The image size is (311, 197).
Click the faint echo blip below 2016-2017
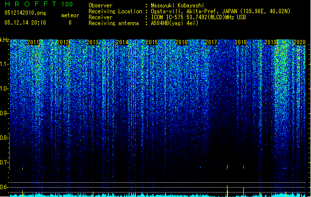(x=200, y=167)
